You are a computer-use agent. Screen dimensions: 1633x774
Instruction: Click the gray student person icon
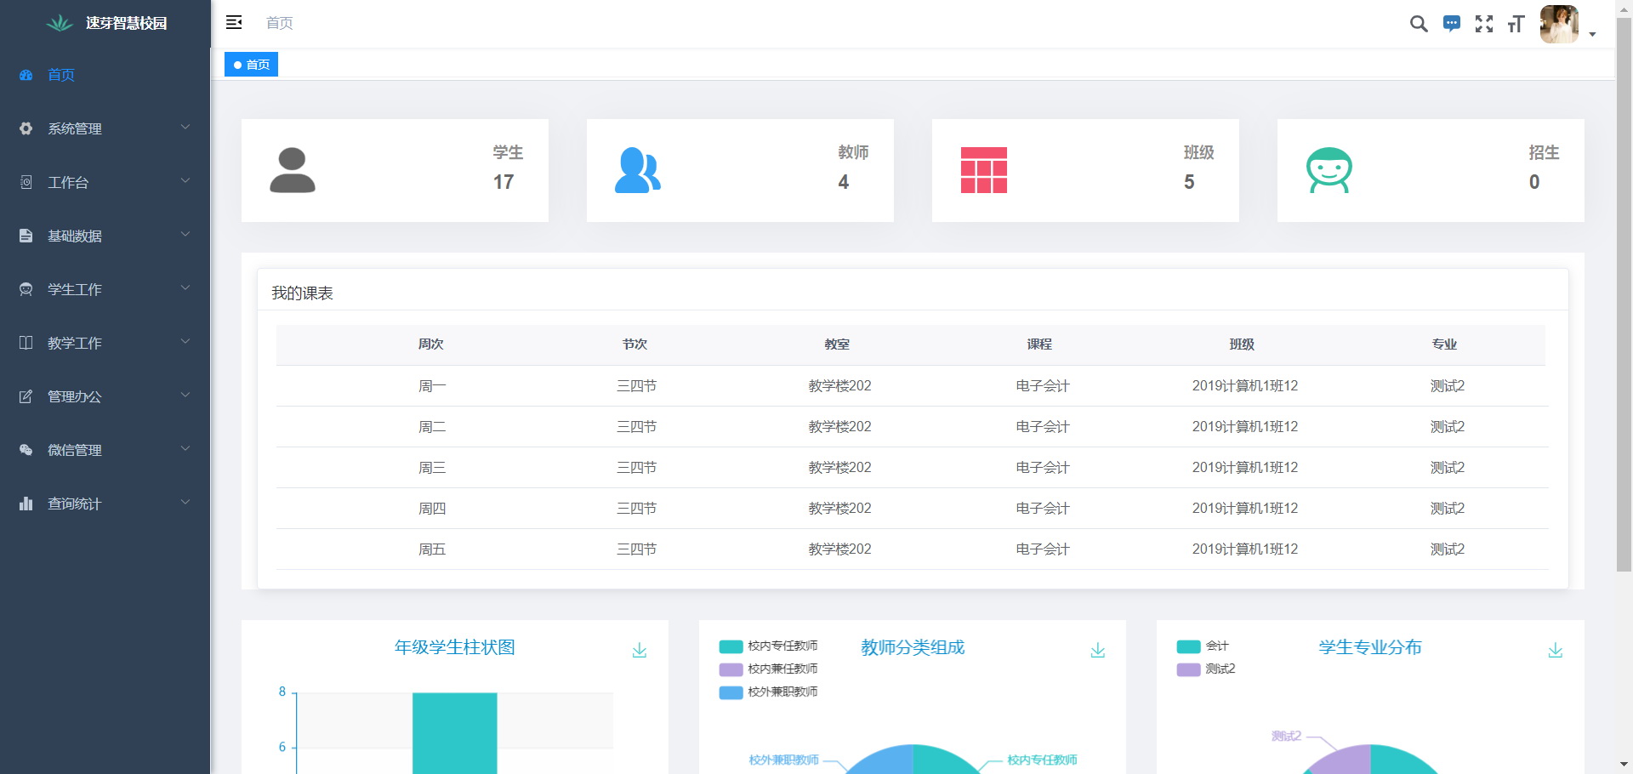pyautogui.click(x=293, y=171)
